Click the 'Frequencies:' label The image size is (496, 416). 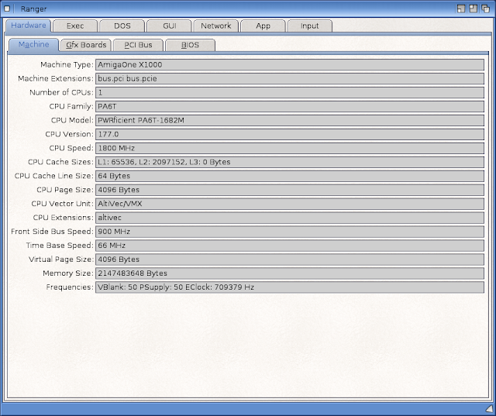pyautogui.click(x=70, y=287)
